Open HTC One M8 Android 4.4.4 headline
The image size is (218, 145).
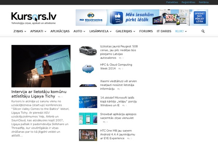117,134
